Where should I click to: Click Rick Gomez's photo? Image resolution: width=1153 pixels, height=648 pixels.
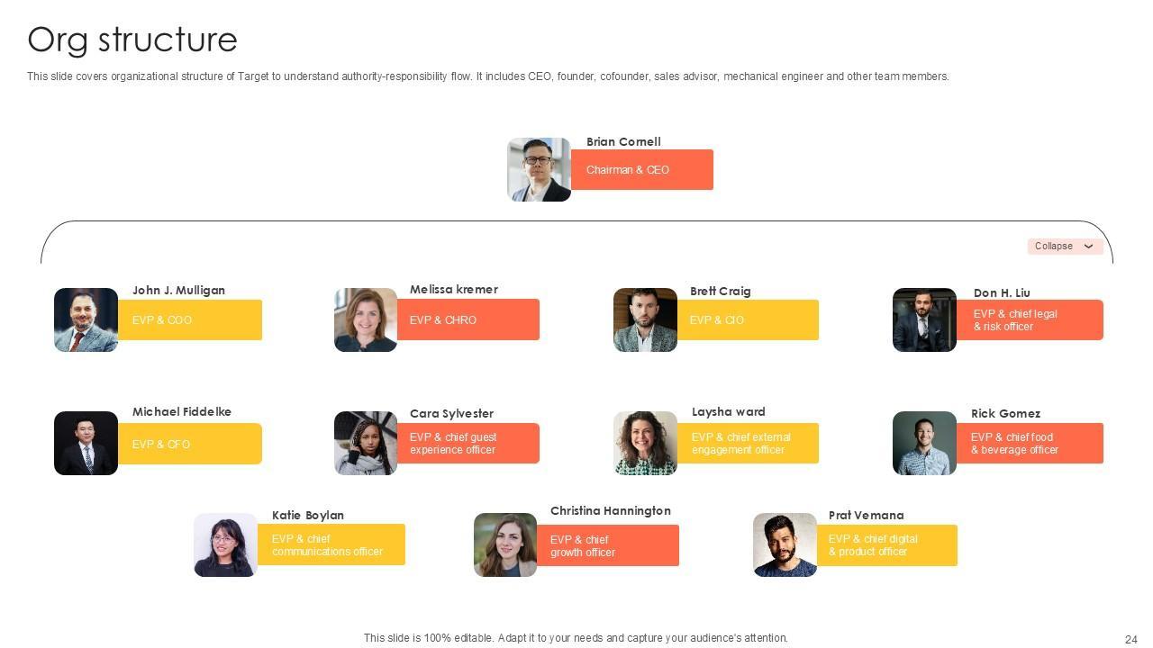[x=924, y=443]
